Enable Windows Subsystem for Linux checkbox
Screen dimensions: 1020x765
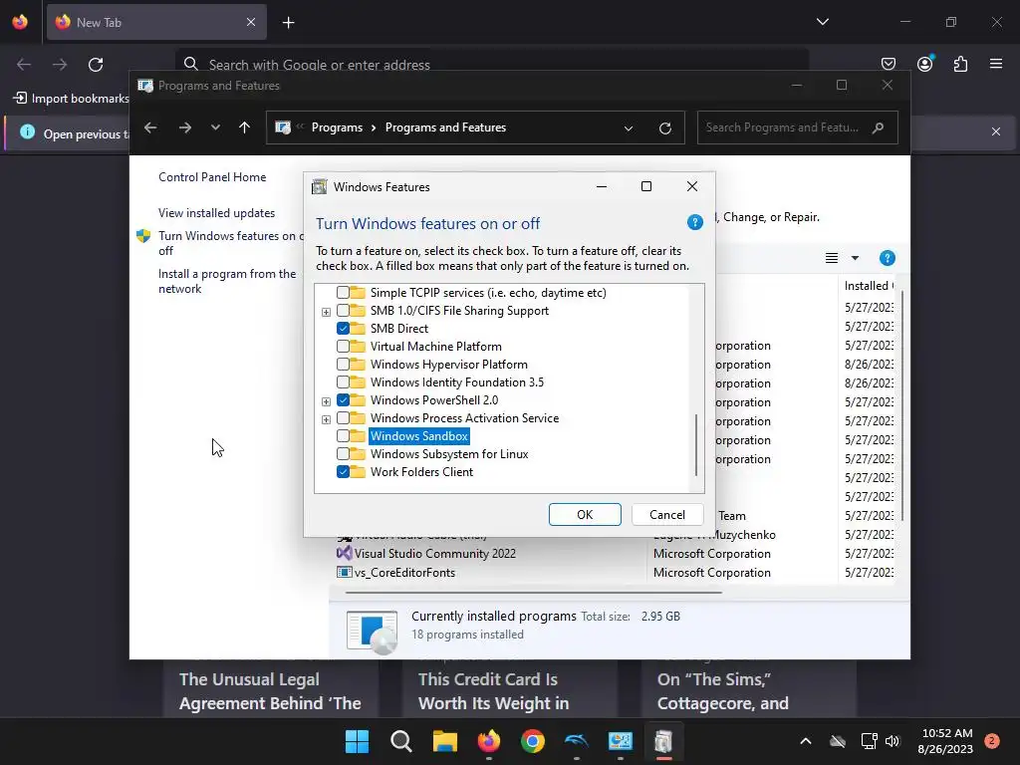(343, 454)
